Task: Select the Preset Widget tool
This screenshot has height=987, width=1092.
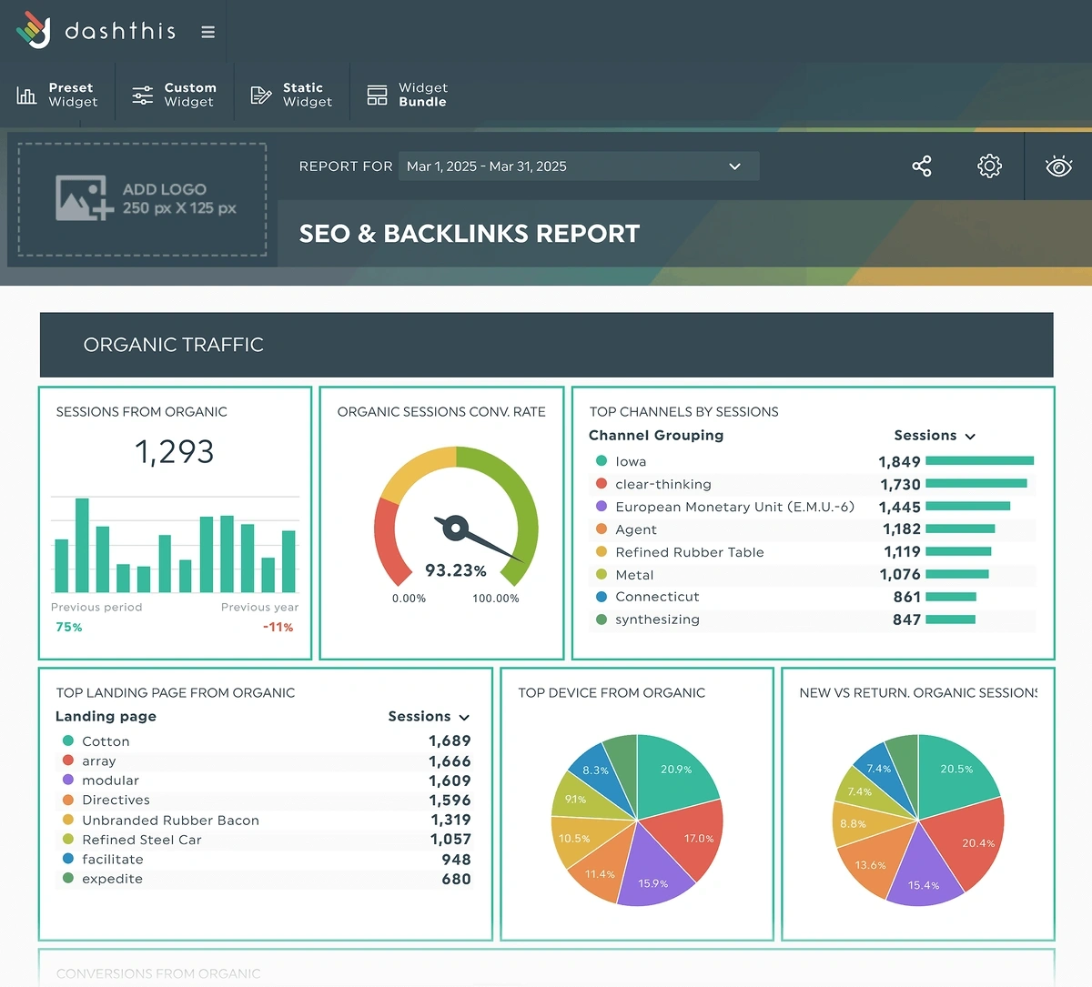Action: (57, 94)
